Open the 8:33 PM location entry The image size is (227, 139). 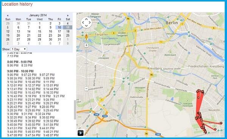click(27, 65)
